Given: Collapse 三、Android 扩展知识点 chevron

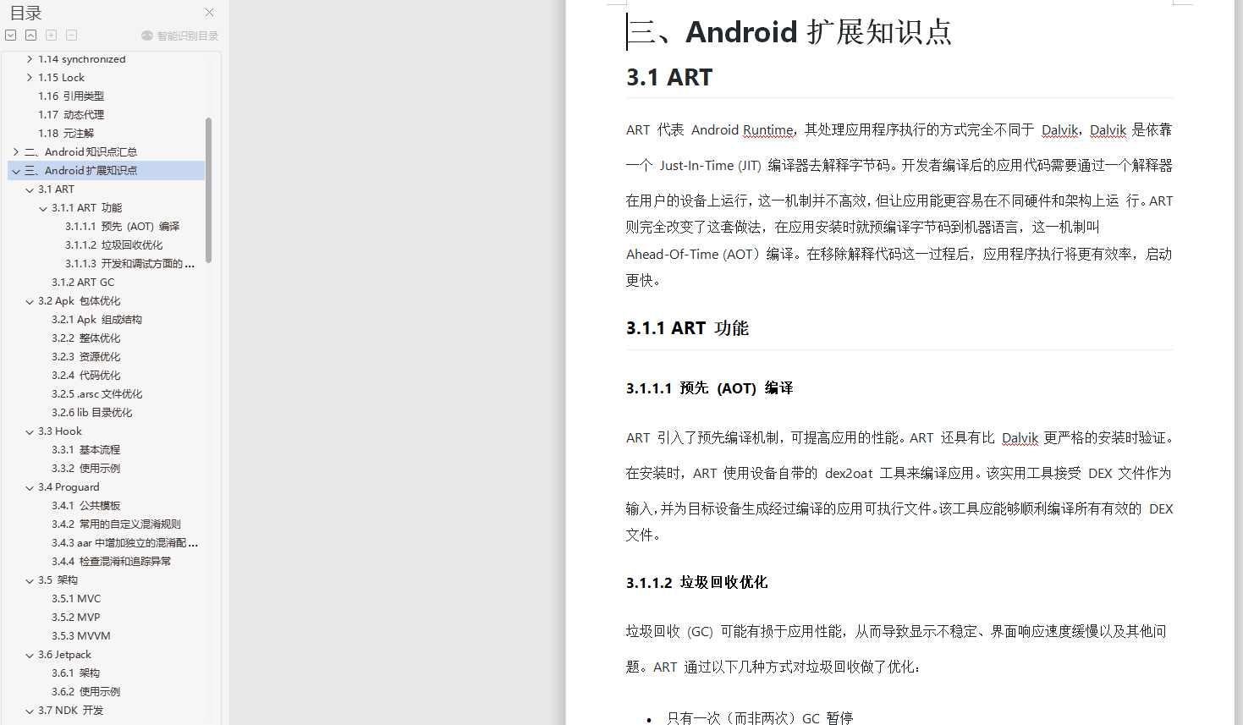Looking at the screenshot, I should pos(16,171).
